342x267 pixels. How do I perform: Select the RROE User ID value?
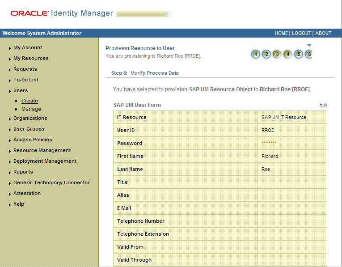click(x=268, y=130)
